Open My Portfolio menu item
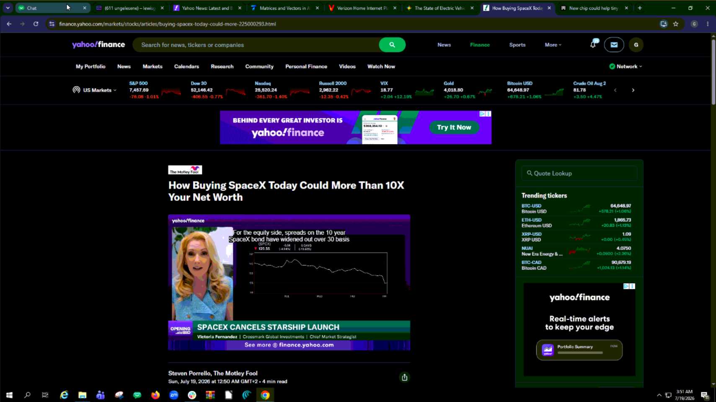Image resolution: width=716 pixels, height=402 pixels. pyautogui.click(x=90, y=67)
